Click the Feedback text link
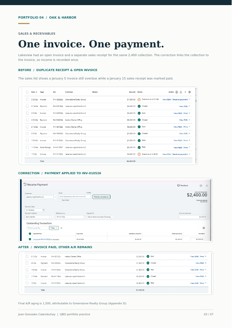The width and height of the screenshot is (232, 328). click(x=184, y=186)
